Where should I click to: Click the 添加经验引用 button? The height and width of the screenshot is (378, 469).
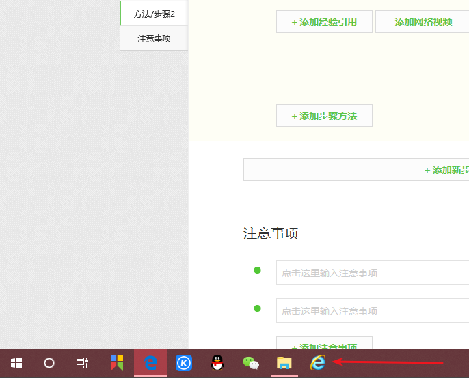coord(324,22)
